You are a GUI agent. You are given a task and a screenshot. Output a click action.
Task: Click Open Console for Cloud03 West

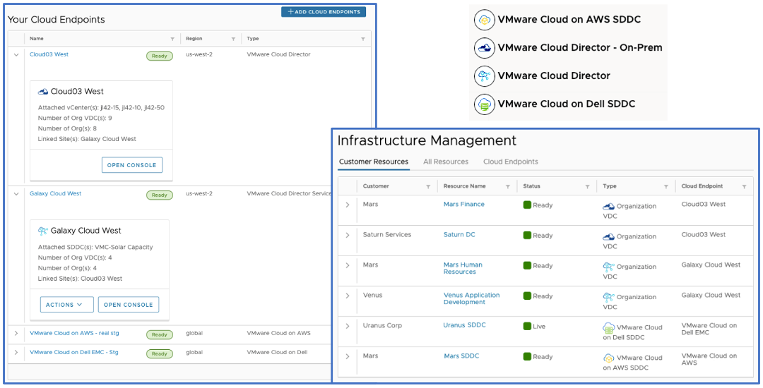pyautogui.click(x=132, y=165)
